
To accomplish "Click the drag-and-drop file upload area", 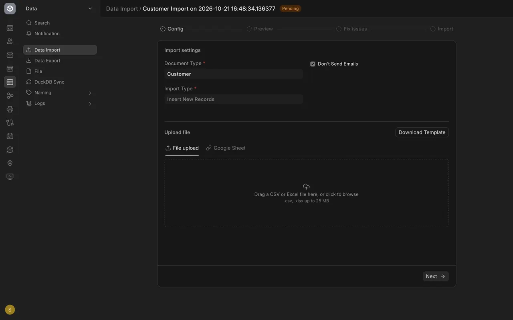I will point(307,193).
